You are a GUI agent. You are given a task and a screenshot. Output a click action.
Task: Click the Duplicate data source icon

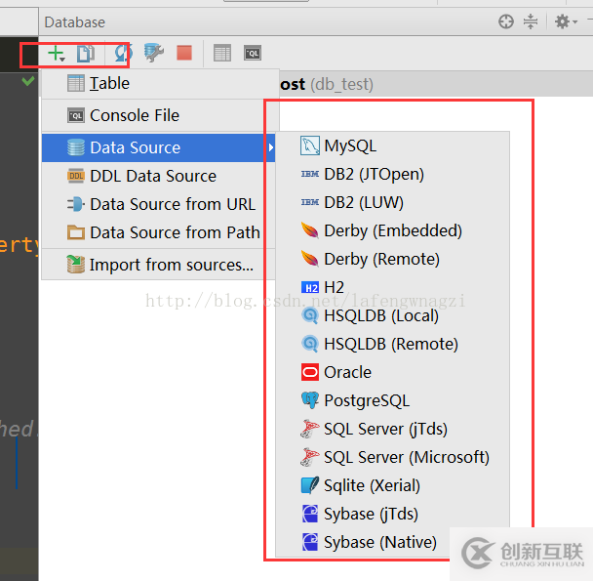point(86,54)
